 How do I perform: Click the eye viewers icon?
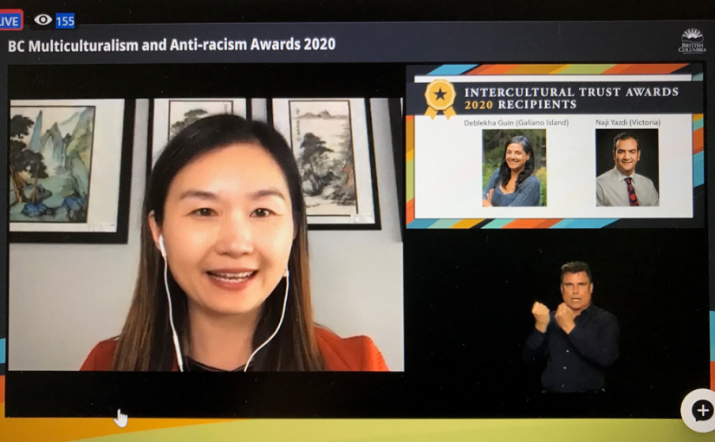pyautogui.click(x=42, y=20)
